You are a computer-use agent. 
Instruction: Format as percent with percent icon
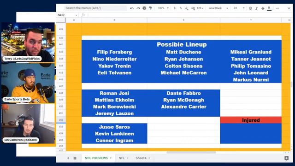pyautogui.click(x=181, y=8)
